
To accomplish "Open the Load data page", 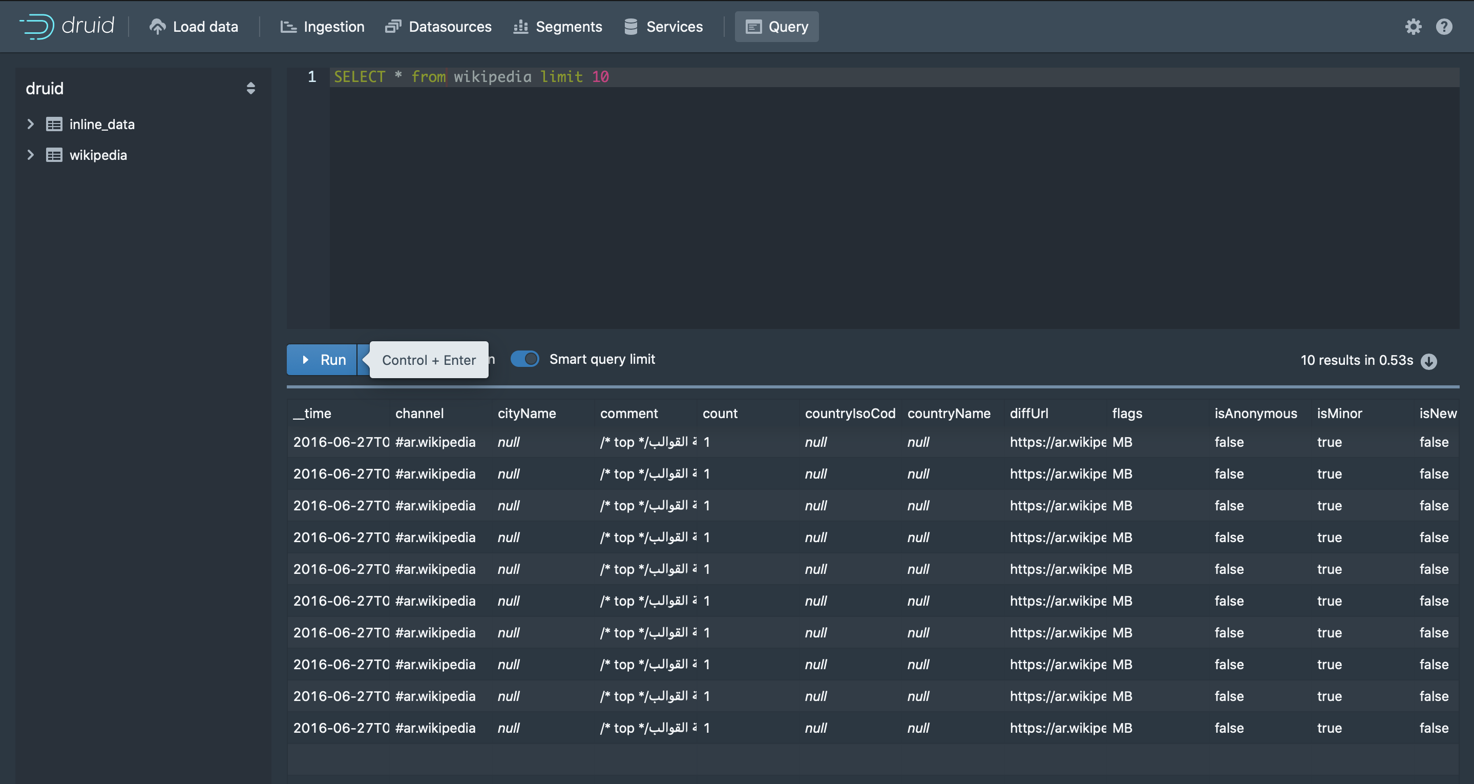I will 194,26.
